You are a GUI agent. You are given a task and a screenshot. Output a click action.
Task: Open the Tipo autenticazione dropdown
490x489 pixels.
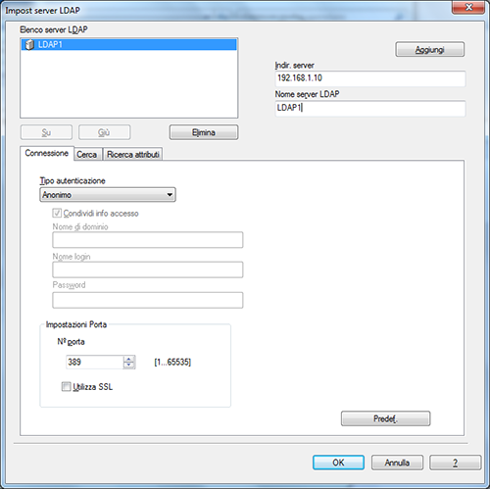coord(108,195)
